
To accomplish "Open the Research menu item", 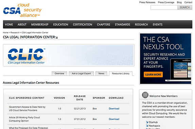I will coord(141,25).
